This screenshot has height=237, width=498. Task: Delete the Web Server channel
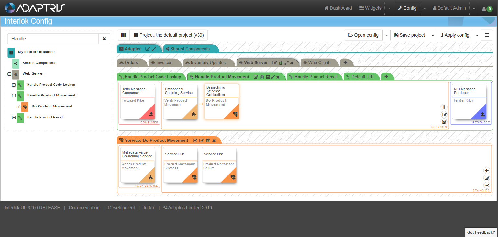(281, 63)
